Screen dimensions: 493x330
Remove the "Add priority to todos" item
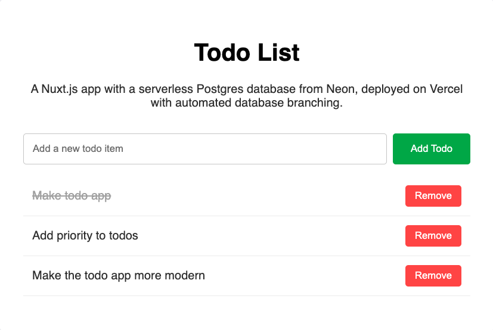pyautogui.click(x=433, y=236)
